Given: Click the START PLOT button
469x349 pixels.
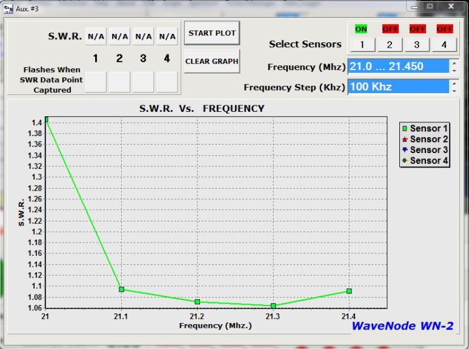Looking at the screenshot, I should pos(211,33).
